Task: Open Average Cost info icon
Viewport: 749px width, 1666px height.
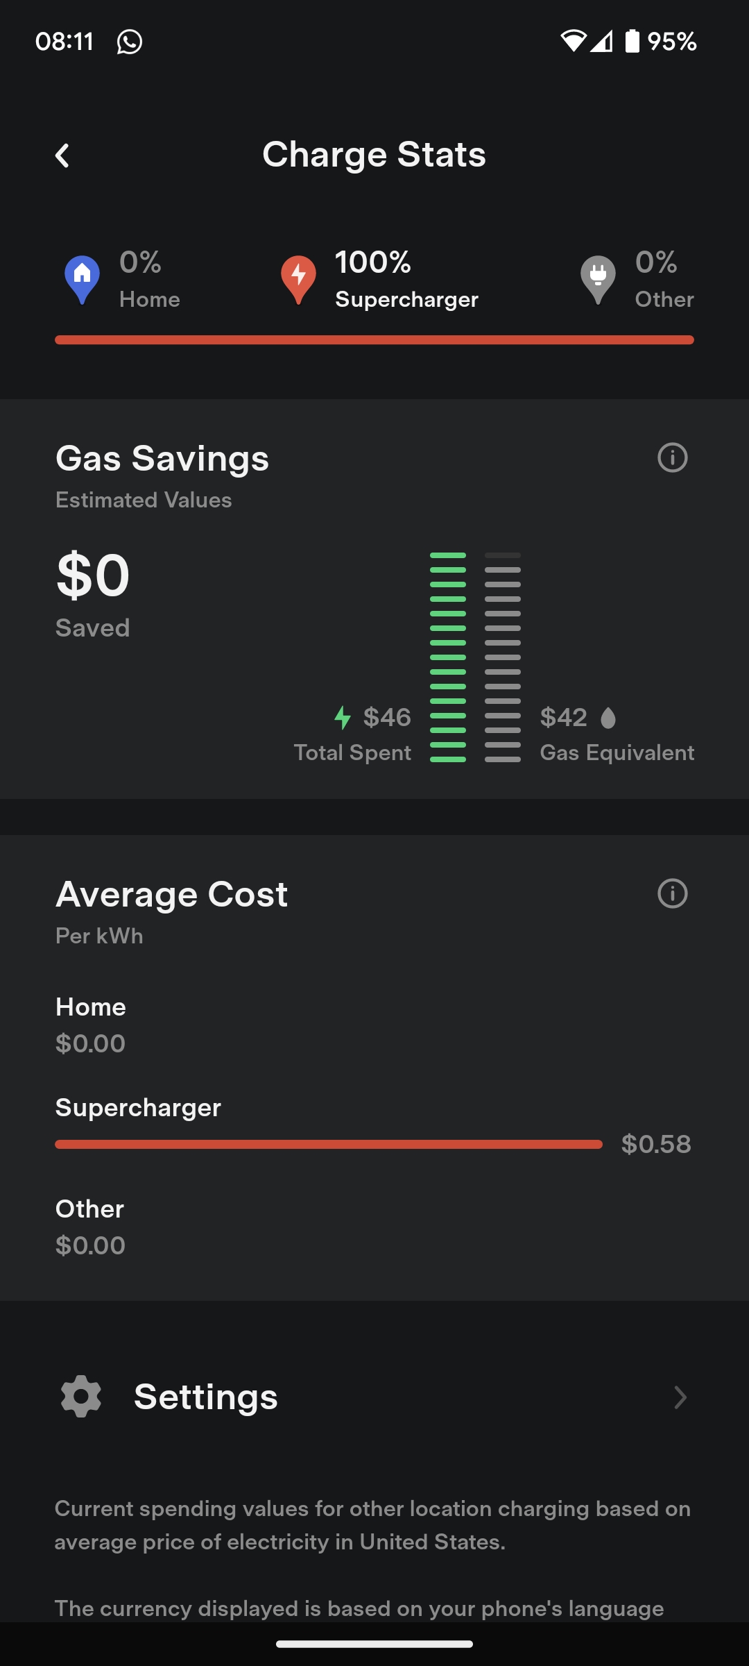Action: (672, 893)
